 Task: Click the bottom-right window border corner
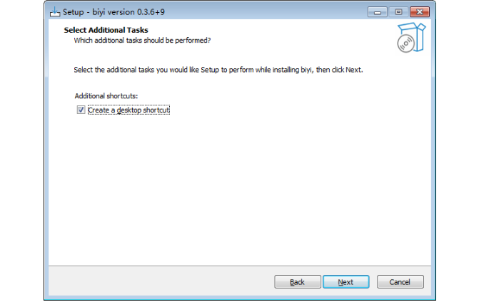pos(434,298)
